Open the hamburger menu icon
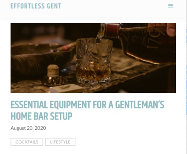 (171, 6)
